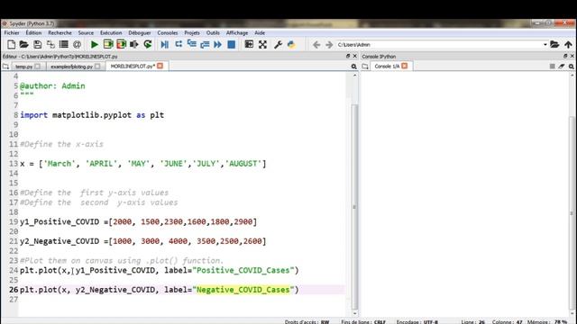Step out of function debug icon
Screen dimensions: 577x324
[205, 44]
